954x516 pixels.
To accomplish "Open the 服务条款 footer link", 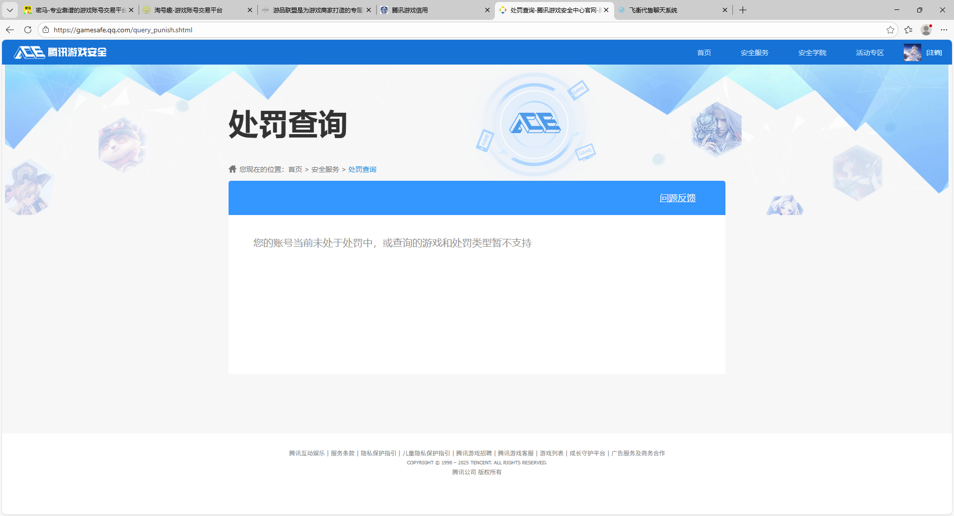I will coord(342,453).
